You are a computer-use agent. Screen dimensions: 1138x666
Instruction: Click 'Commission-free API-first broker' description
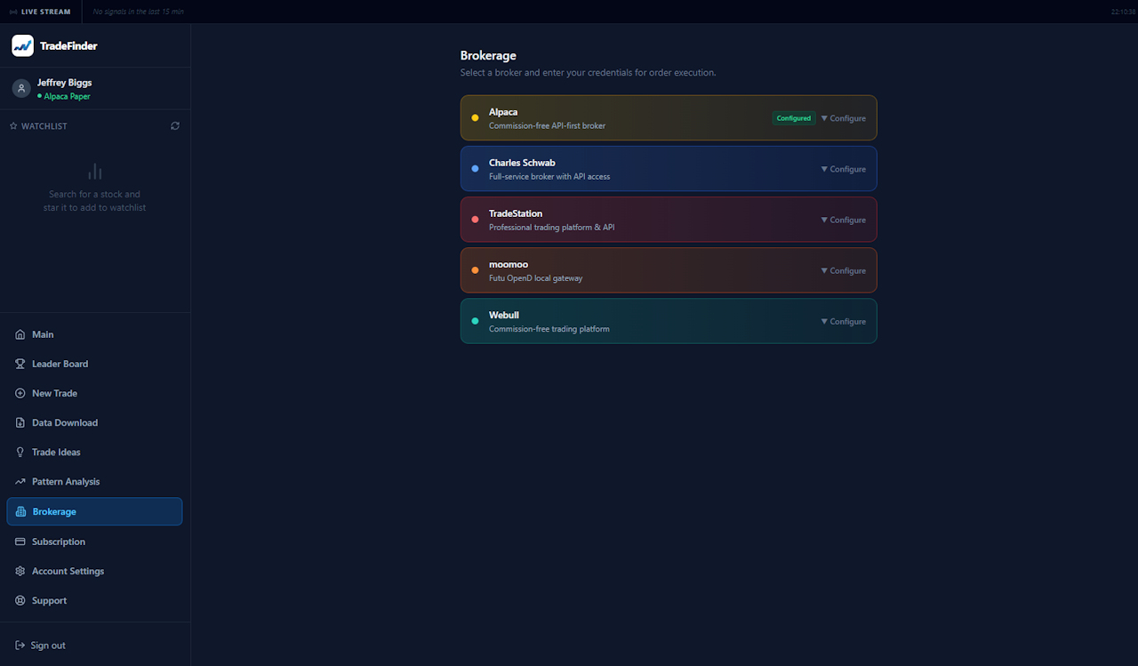[547, 126]
